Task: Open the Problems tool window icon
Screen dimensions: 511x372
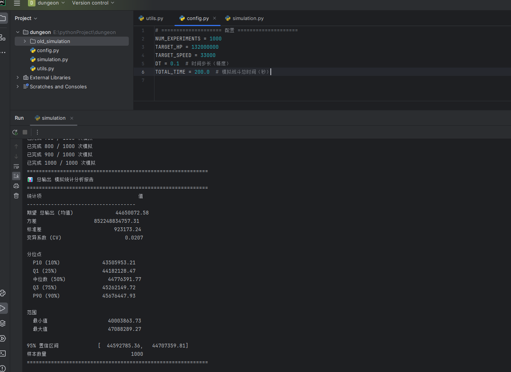Action: click(x=3, y=369)
